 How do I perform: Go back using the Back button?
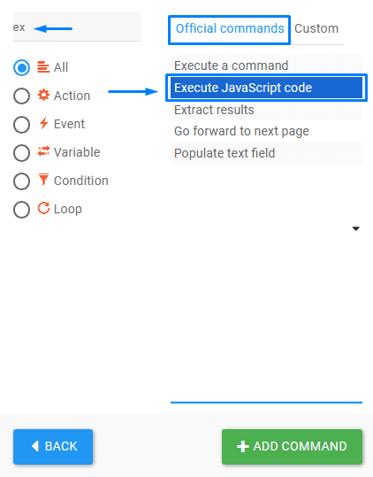point(53,447)
